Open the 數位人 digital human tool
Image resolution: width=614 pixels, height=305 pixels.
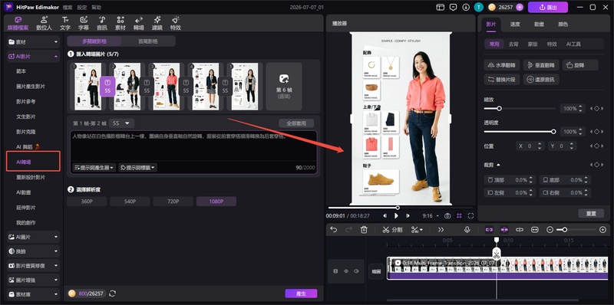pos(44,23)
